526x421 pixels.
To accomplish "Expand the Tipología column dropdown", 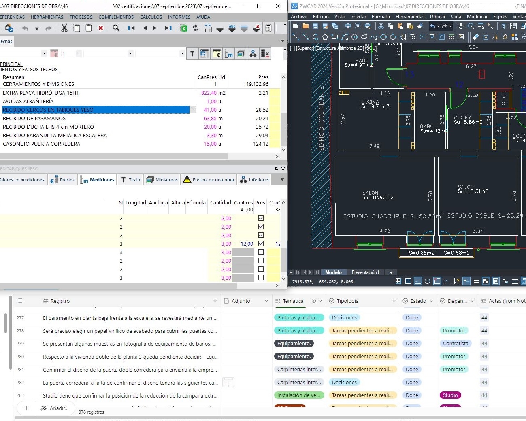I will [x=394, y=301].
